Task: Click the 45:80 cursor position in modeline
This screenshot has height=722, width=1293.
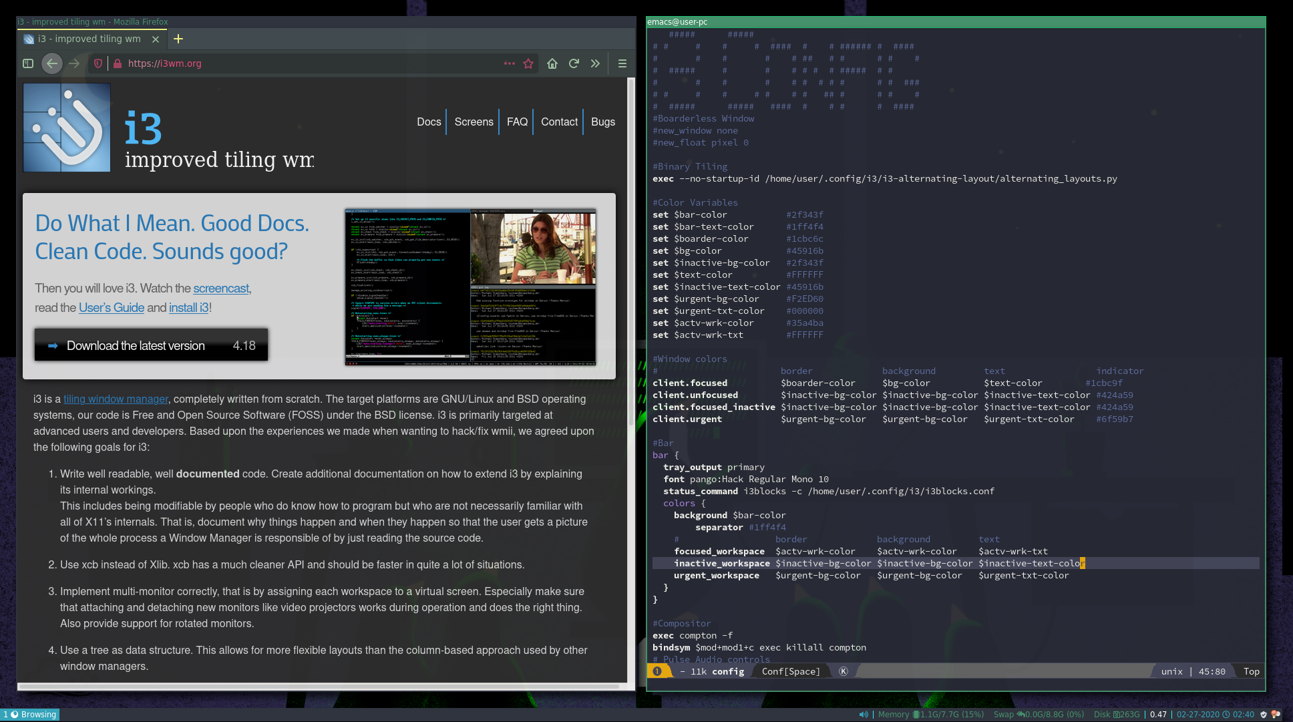Action: tap(1212, 671)
